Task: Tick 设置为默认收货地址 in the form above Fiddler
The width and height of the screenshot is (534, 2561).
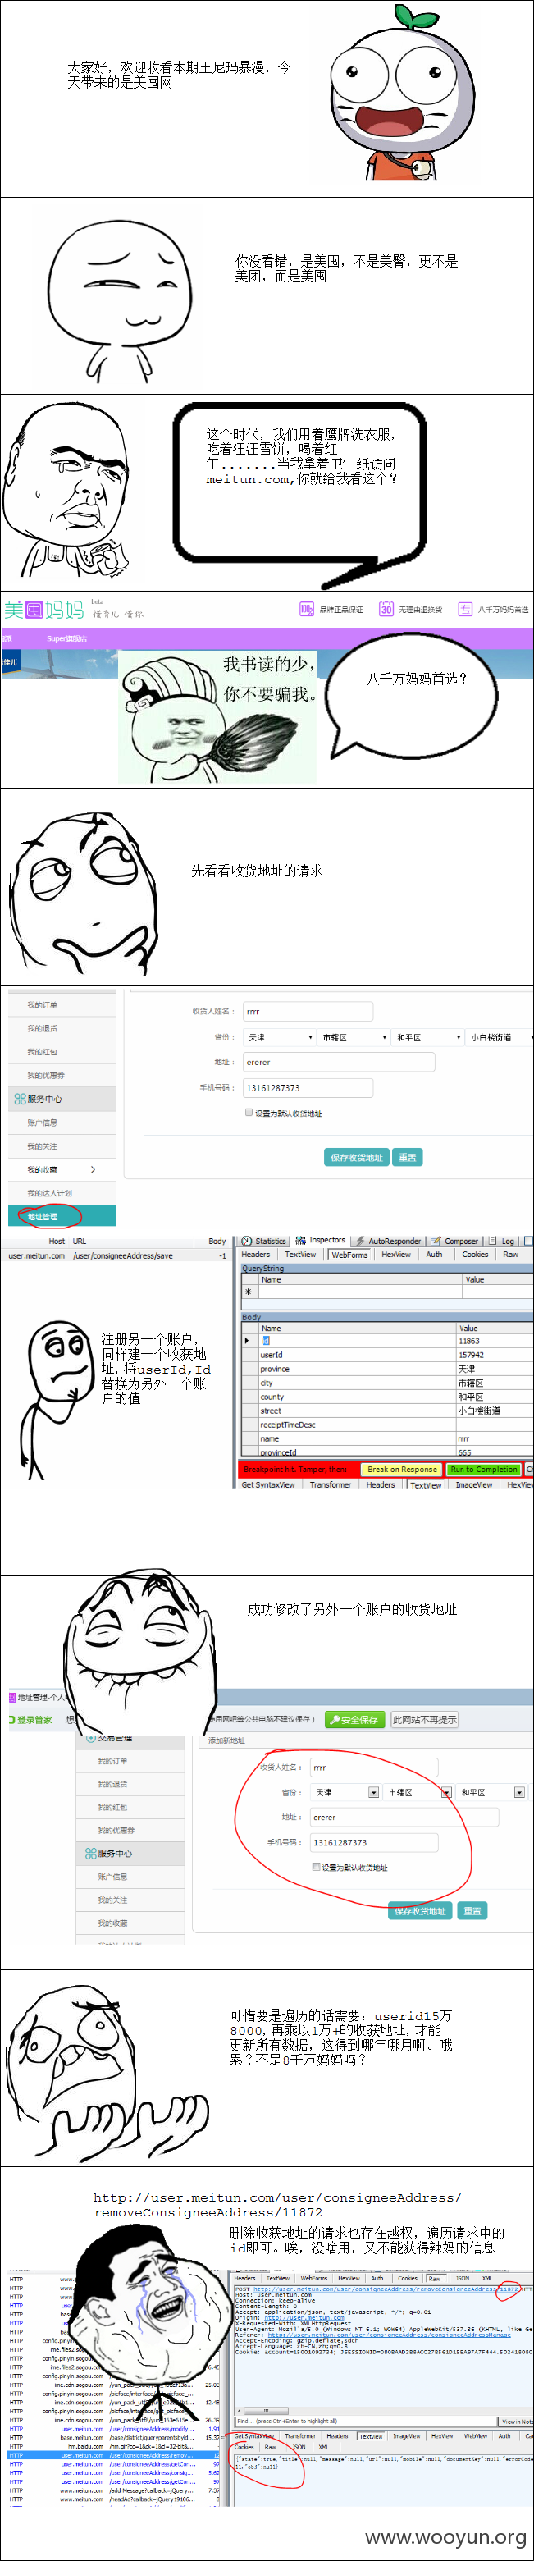Action: (x=249, y=1113)
